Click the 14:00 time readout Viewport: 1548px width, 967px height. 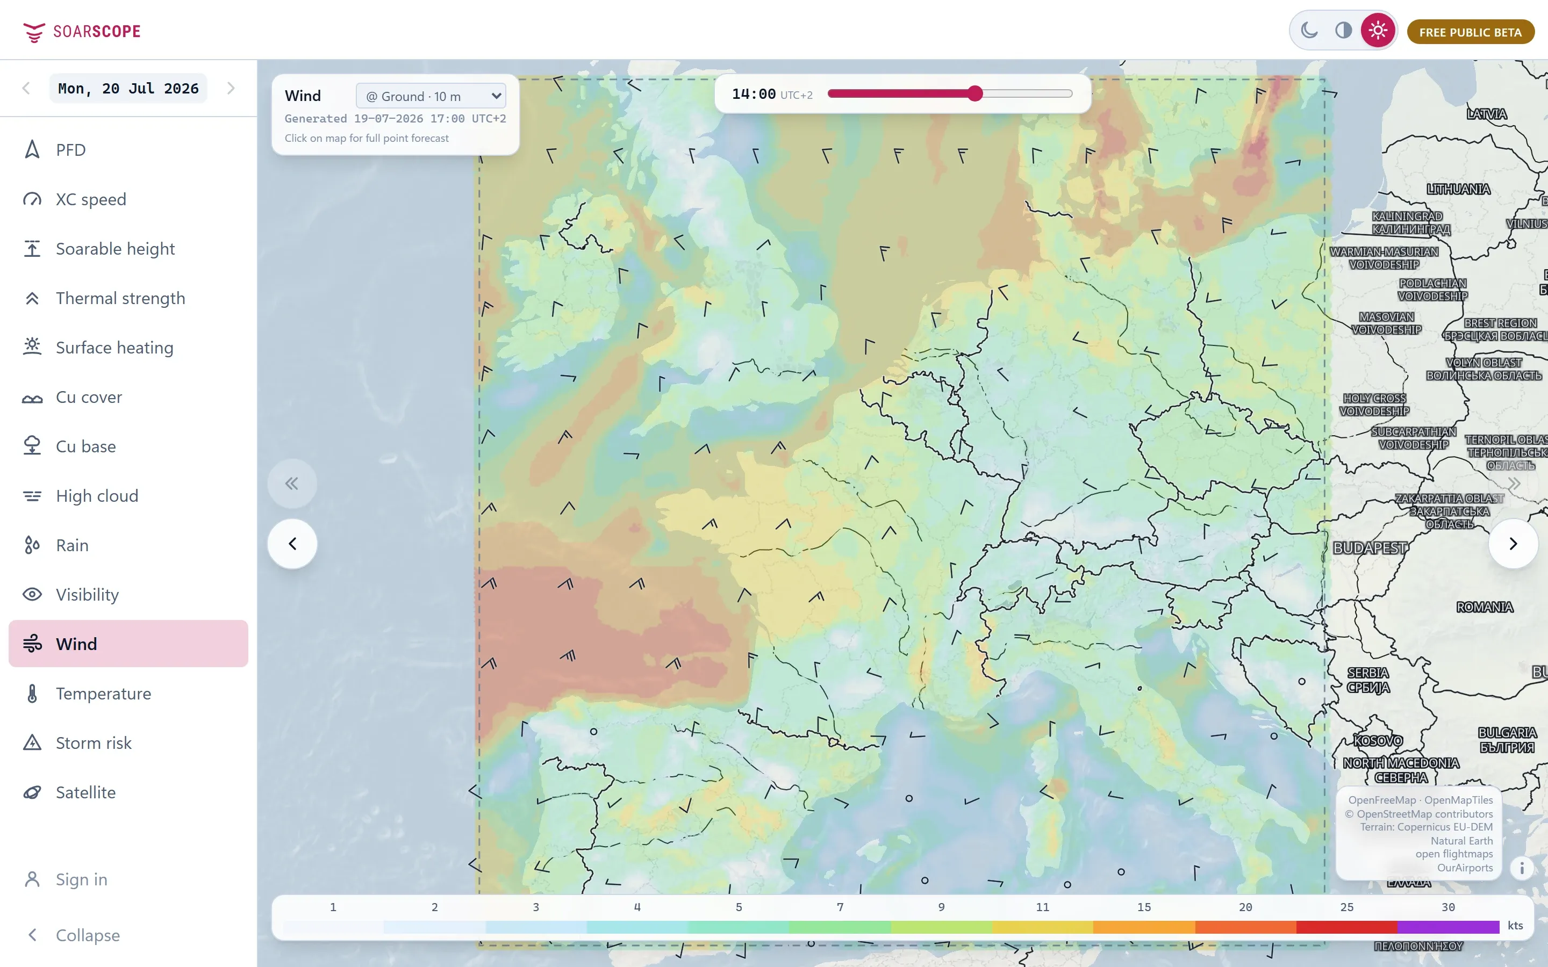coord(754,94)
